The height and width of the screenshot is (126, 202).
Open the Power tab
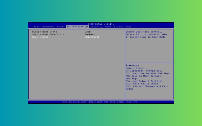61,27
